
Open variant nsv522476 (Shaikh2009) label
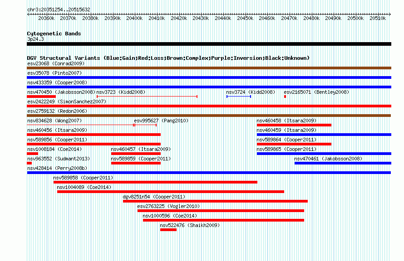point(190,225)
